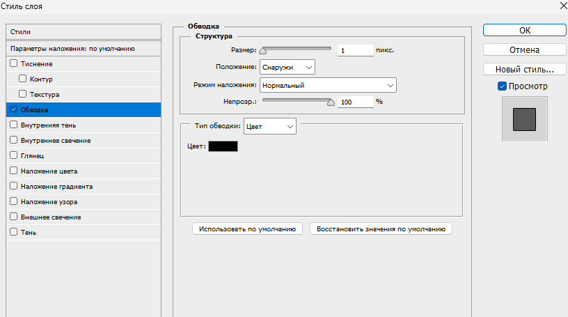This screenshot has width=568, height=317.
Task: Open the Тип обводки dropdown
Action: click(x=269, y=126)
